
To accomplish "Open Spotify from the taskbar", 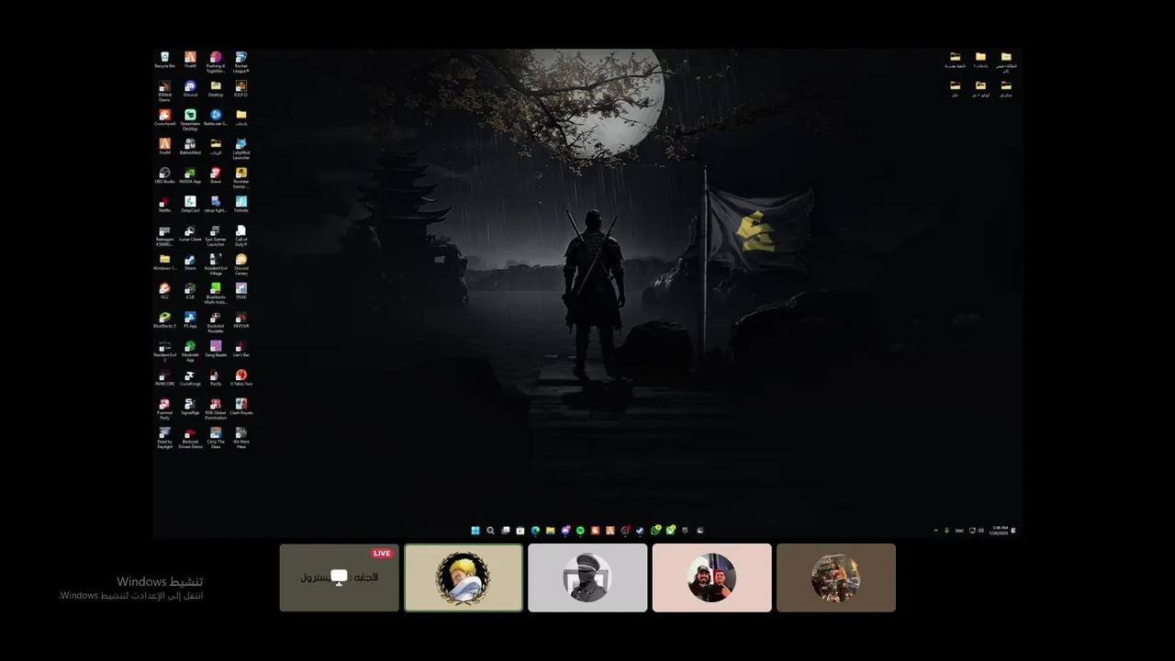I will click(580, 531).
